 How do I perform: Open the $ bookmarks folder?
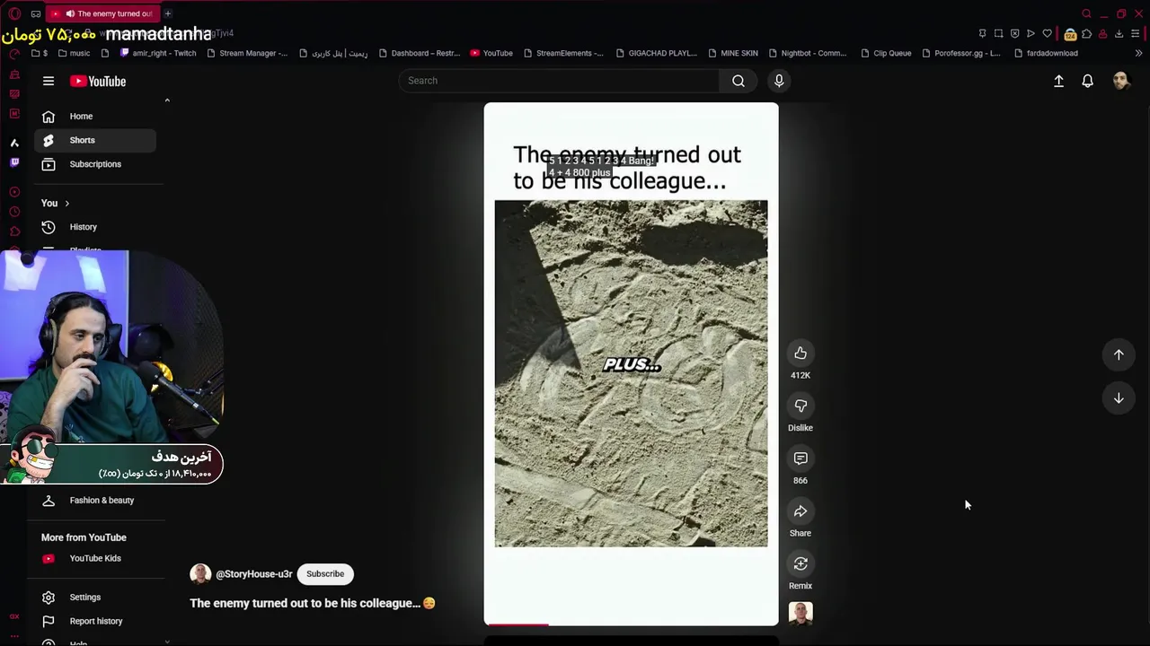coord(40,53)
